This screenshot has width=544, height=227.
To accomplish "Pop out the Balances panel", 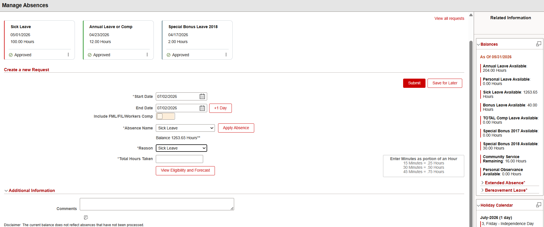I will (x=539, y=44).
